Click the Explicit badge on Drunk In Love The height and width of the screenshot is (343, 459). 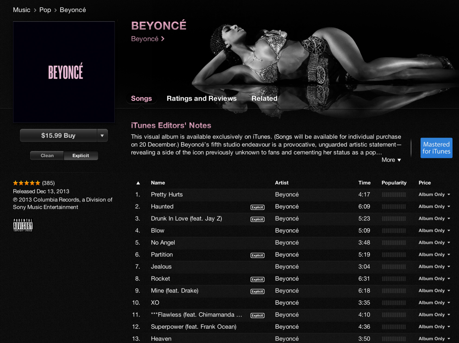257,219
